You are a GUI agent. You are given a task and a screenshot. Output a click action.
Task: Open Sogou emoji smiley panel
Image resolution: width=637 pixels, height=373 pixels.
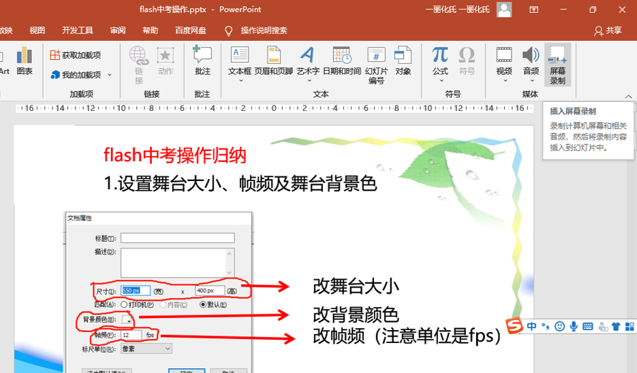coord(559,326)
